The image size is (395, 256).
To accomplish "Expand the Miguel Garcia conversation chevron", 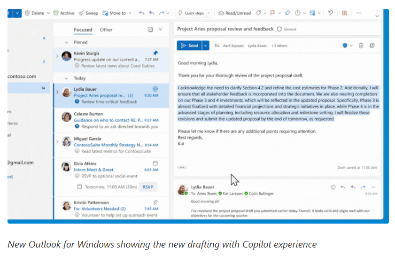I will click(57, 141).
